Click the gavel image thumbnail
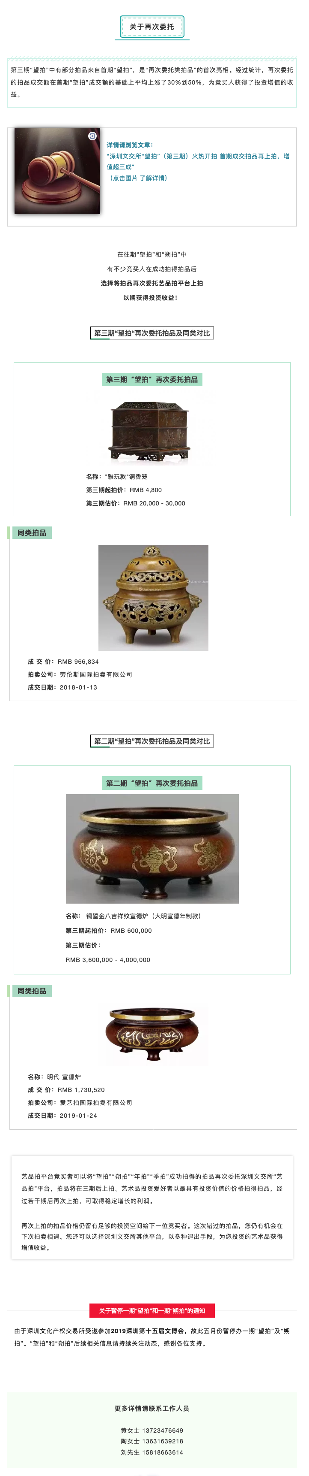309x1476 pixels. (57, 171)
